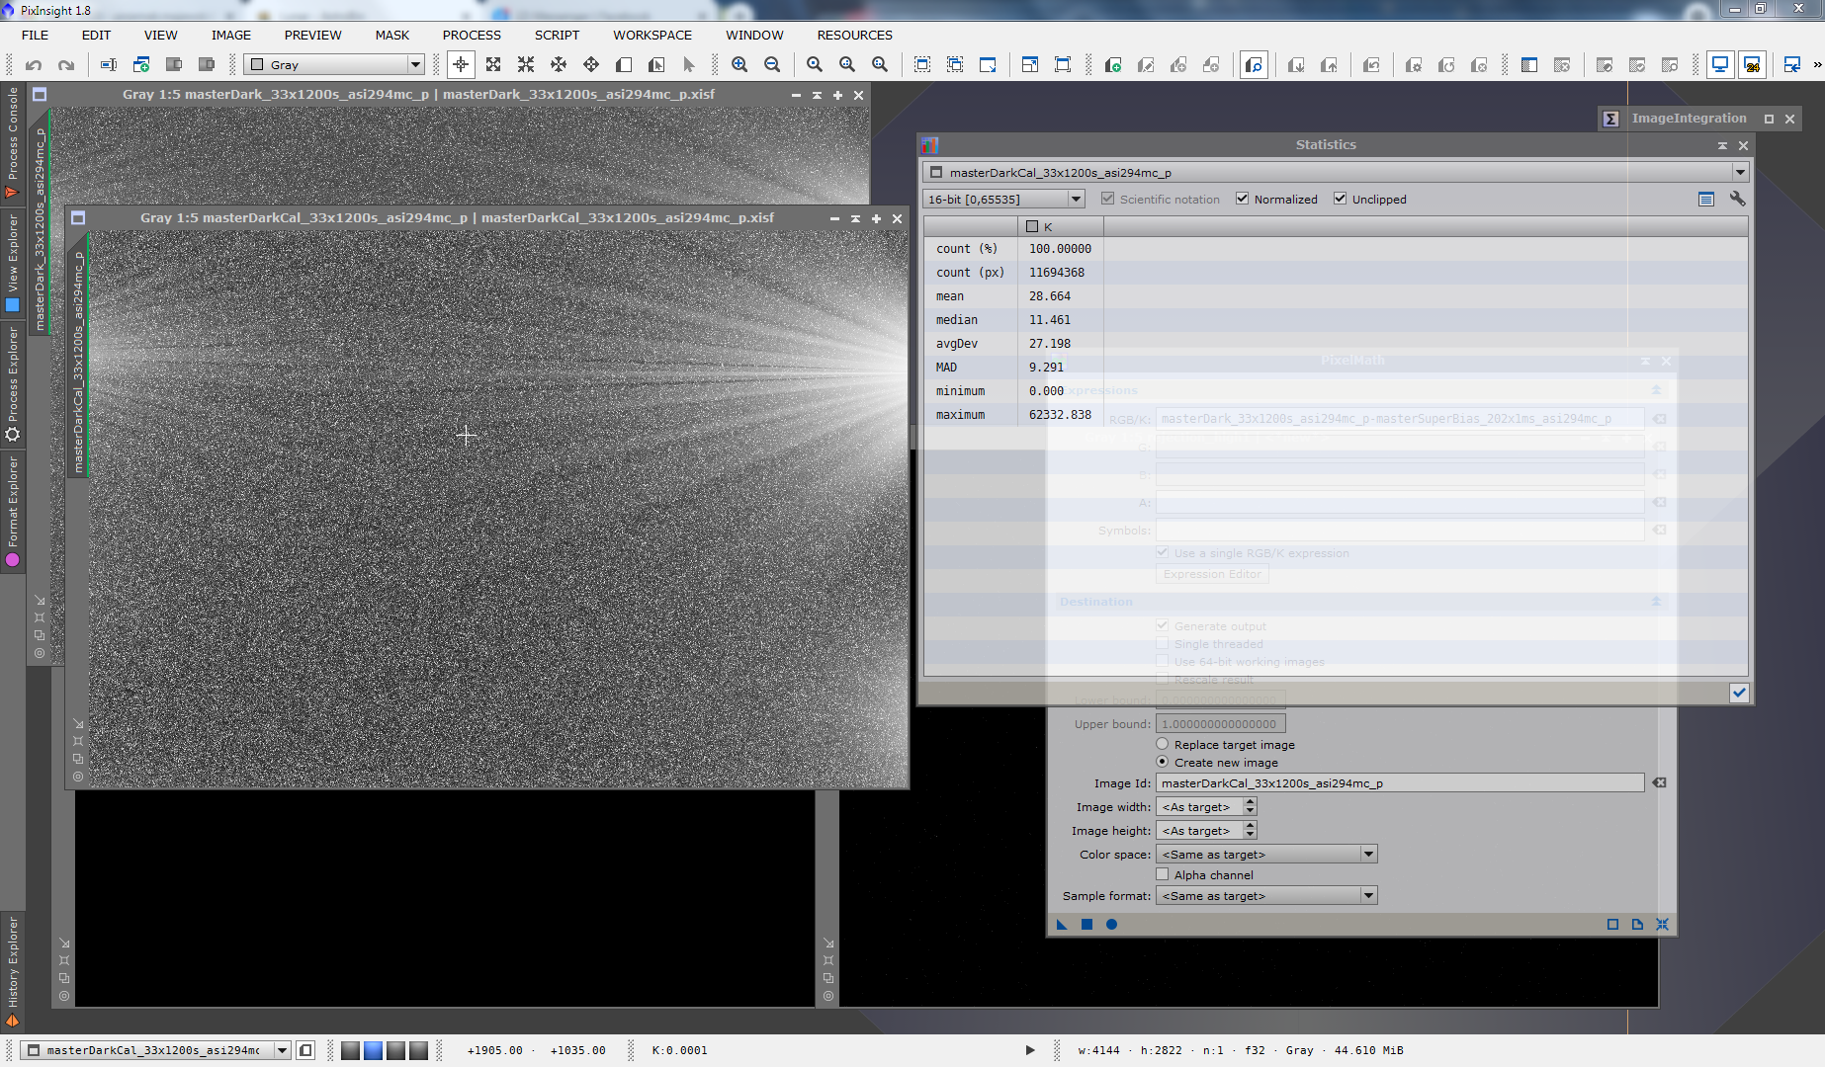Select the Readout crosshair mode tool
The image size is (1825, 1067).
[x=461, y=65]
